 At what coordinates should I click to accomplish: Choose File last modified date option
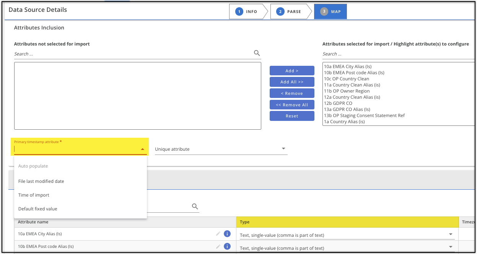tap(41, 181)
